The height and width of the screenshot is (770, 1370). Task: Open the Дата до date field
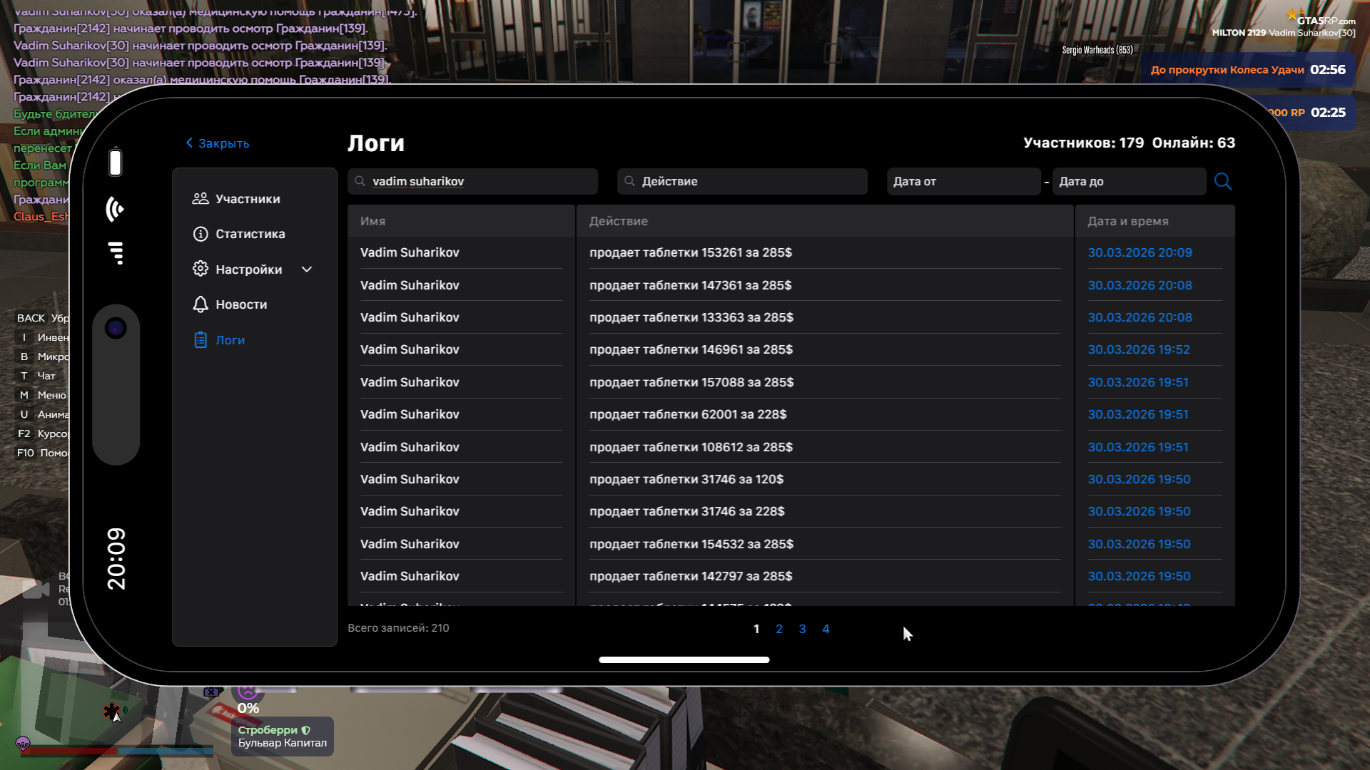tap(1128, 181)
